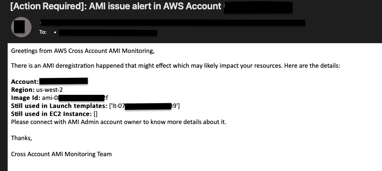Click the launch template id list
The image size is (382, 171).
tap(145, 106)
